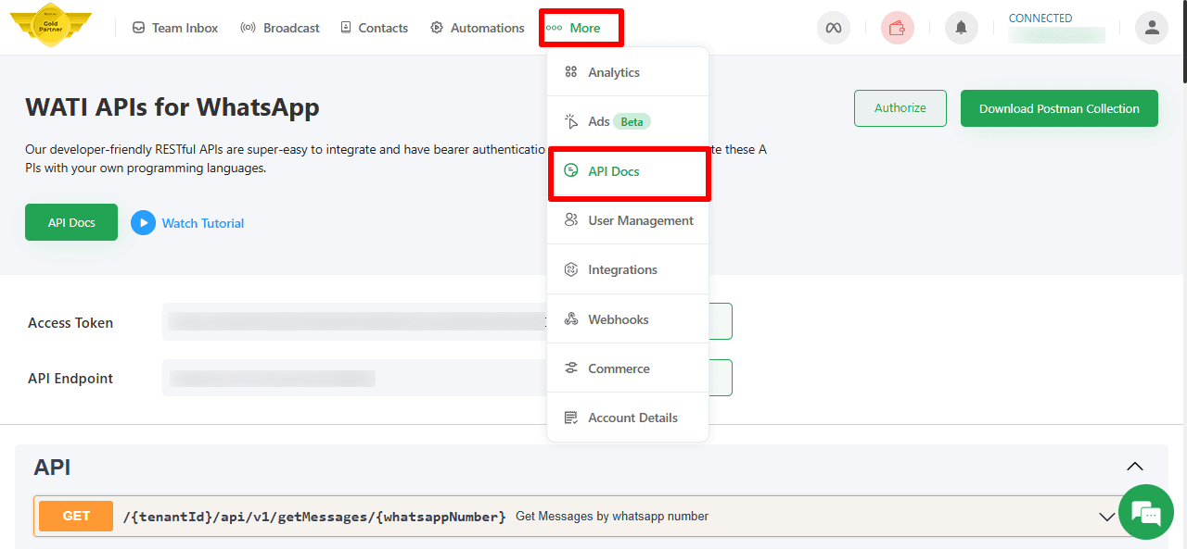Expand the More menu
This screenshot has height=549, width=1187.
tap(581, 28)
